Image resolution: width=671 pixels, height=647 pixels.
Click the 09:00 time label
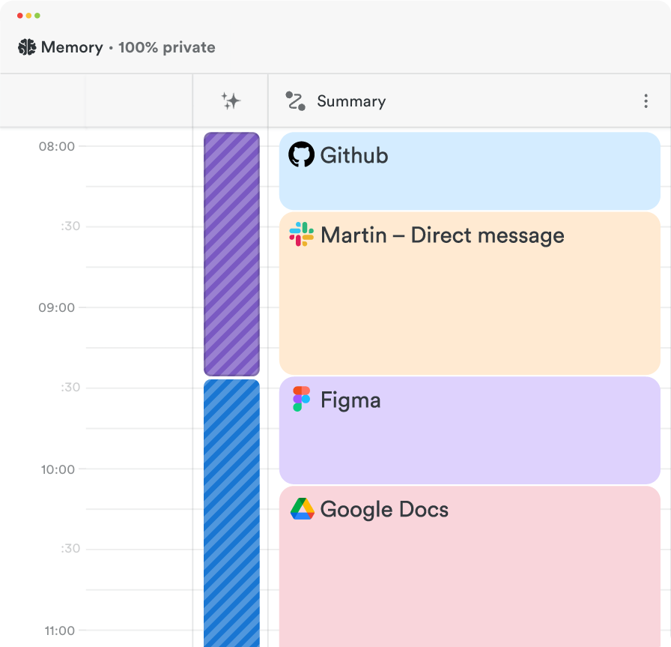[56, 307]
